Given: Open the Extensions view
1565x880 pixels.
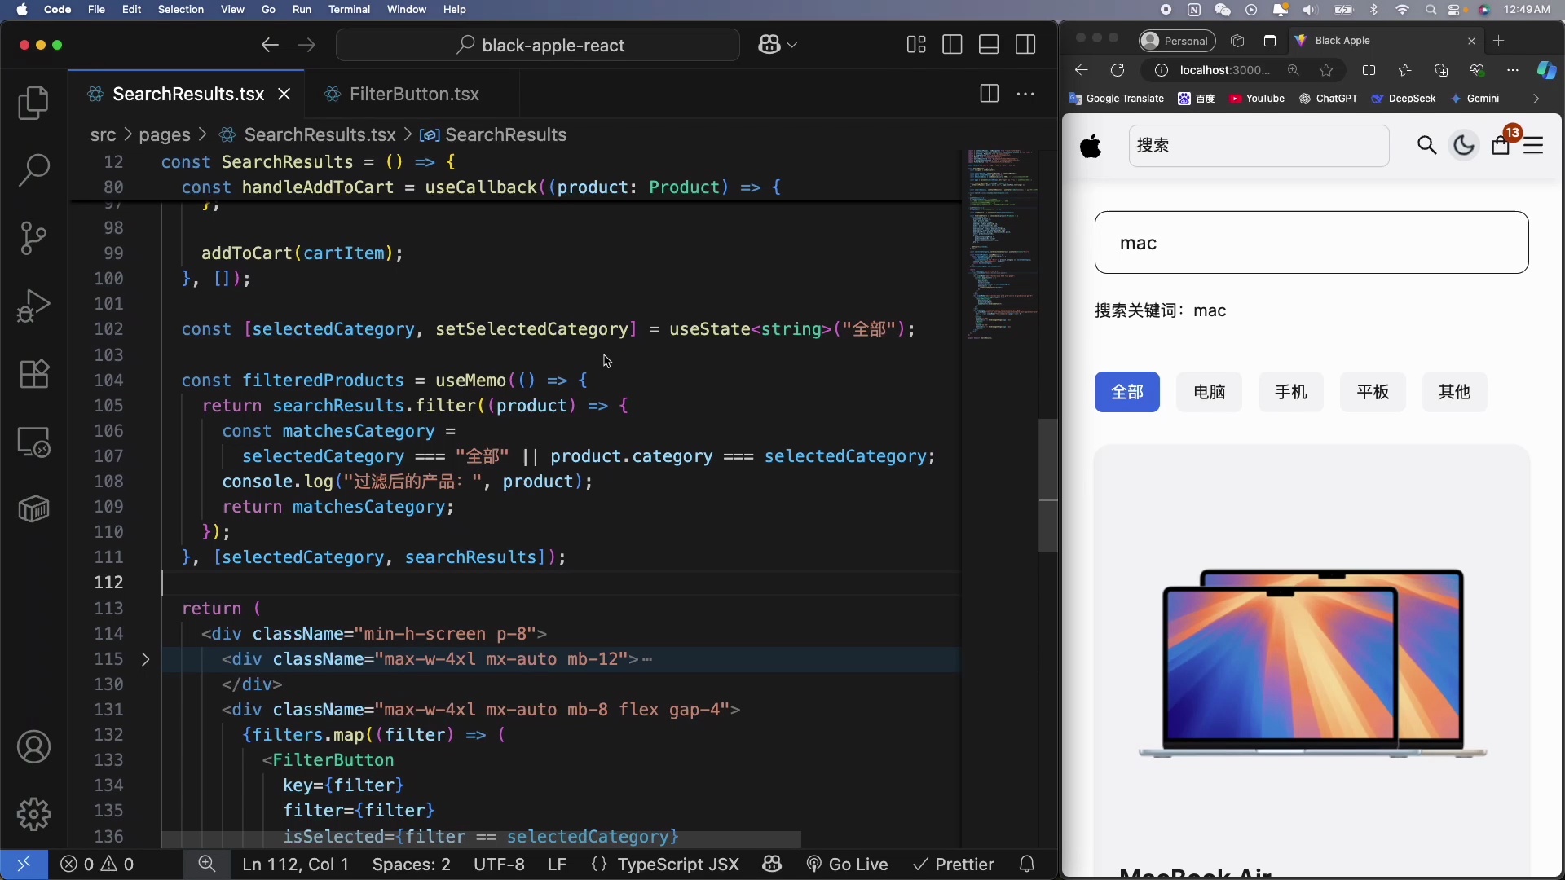Looking at the screenshot, I should pyautogui.click(x=33, y=374).
